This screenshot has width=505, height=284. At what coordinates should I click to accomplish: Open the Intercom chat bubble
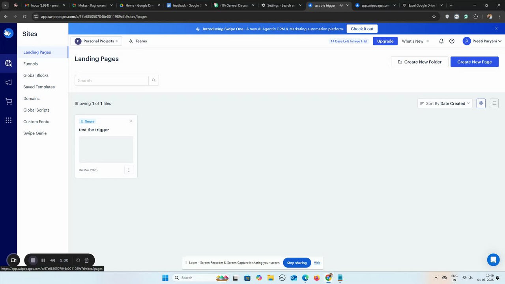tap(493, 260)
